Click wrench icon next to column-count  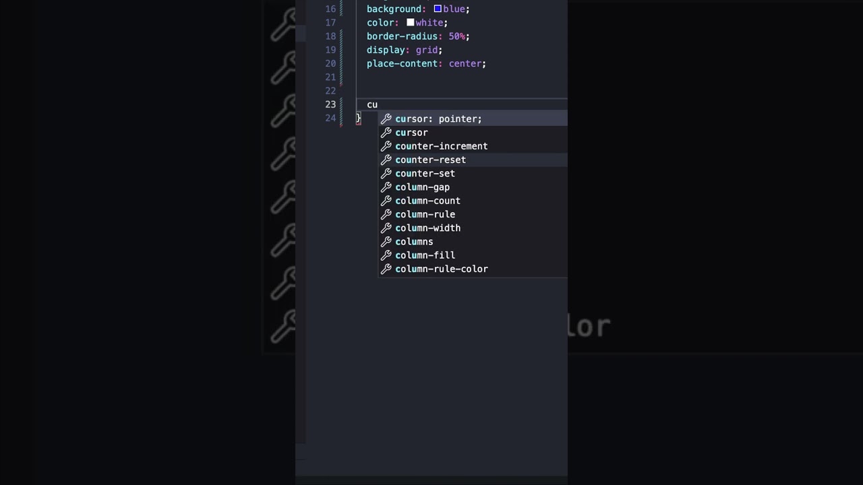[x=386, y=201]
